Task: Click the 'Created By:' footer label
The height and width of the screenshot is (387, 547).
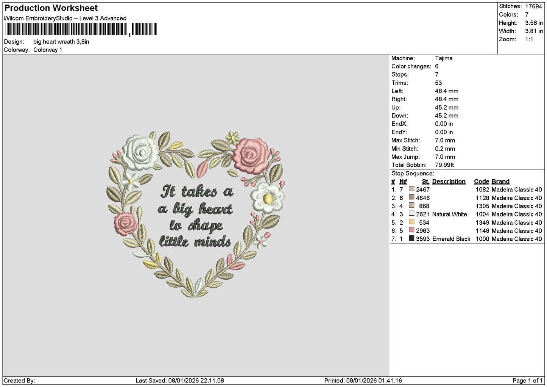Action: [x=19, y=381]
